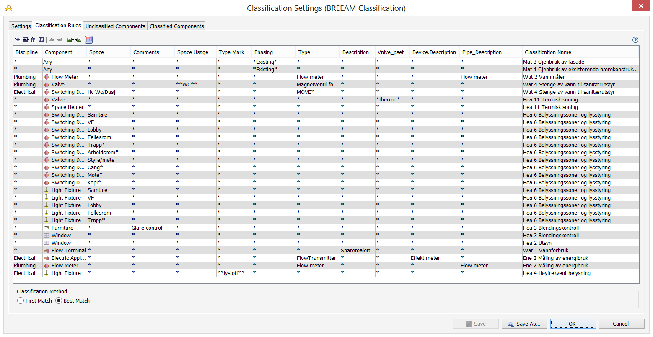Viewport: 653px width, 337px height.
Task: Click the *thermo* Valve_pset cell
Action: click(x=392, y=100)
